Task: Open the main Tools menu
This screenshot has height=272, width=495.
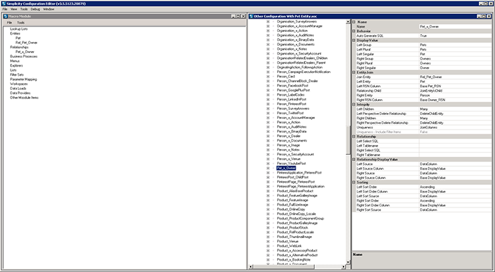Action: [24, 9]
